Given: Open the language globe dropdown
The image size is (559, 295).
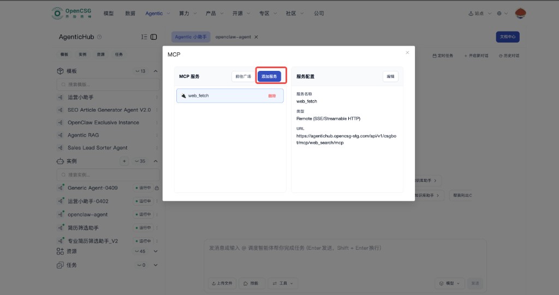Looking at the screenshot, I should (503, 13).
